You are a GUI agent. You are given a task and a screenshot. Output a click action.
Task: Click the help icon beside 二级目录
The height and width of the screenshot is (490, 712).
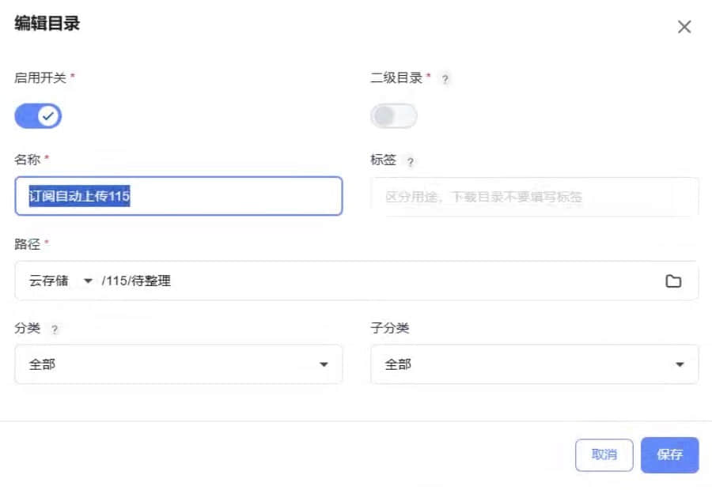click(x=445, y=79)
